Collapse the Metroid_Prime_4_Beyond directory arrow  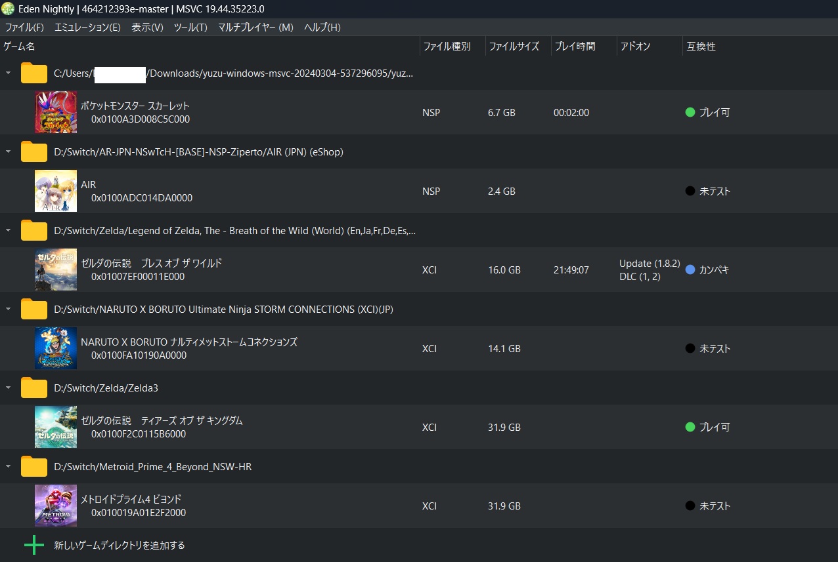point(8,466)
